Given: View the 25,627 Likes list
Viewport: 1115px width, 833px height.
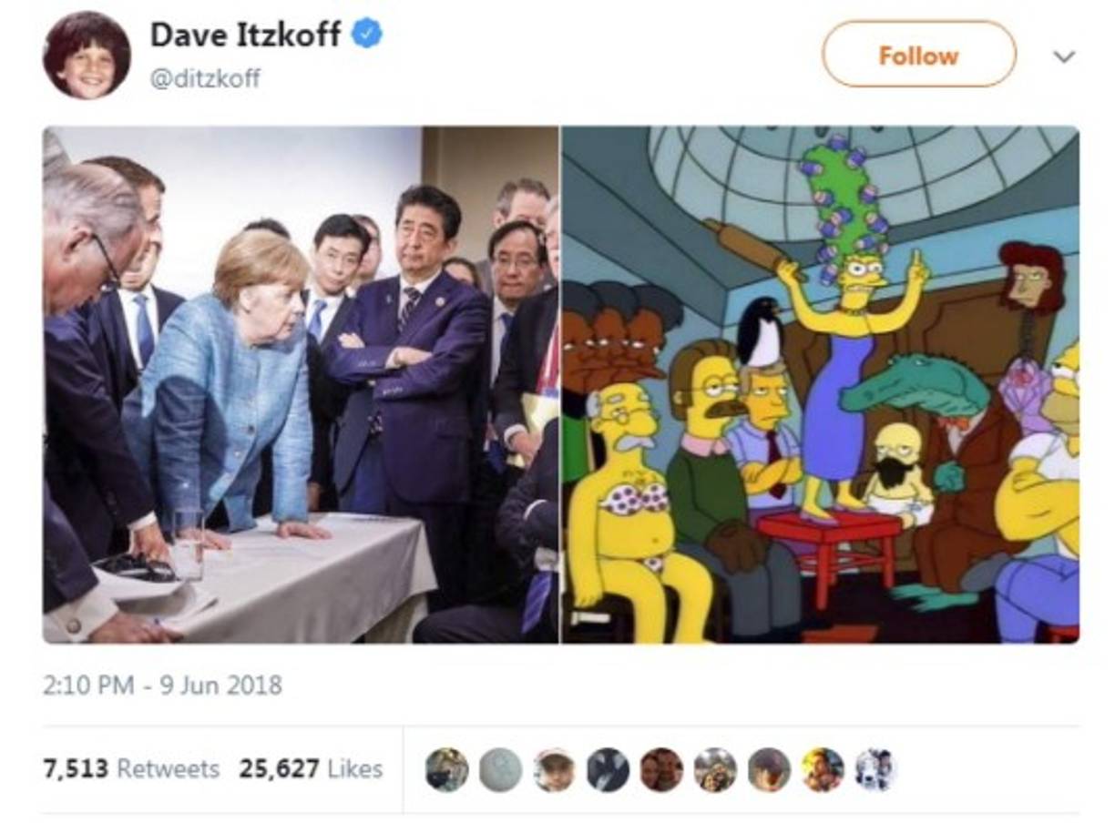Looking at the screenshot, I should [x=311, y=769].
